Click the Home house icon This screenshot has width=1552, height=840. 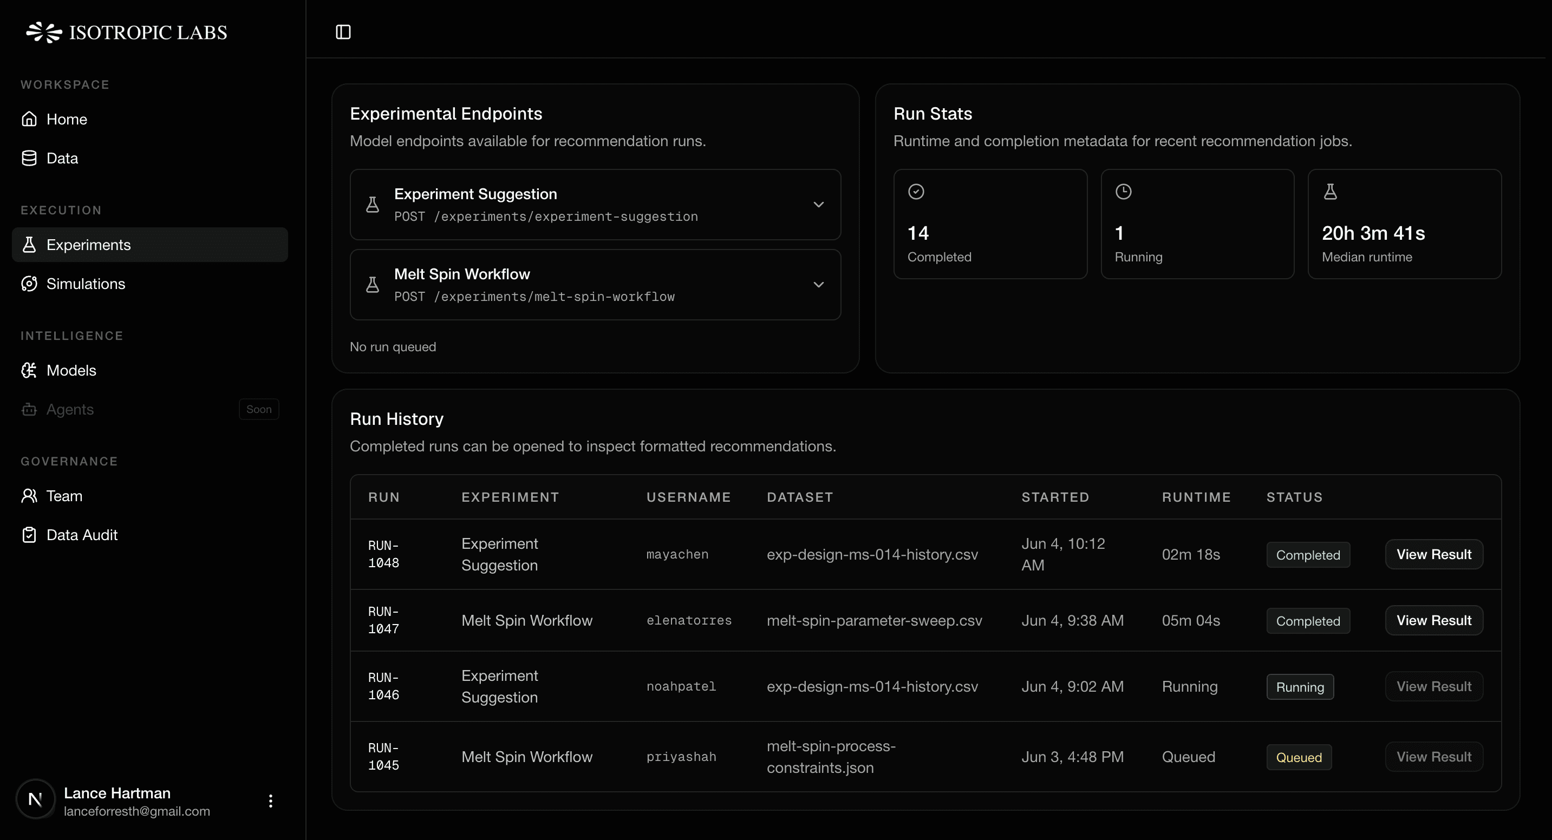tap(29, 119)
